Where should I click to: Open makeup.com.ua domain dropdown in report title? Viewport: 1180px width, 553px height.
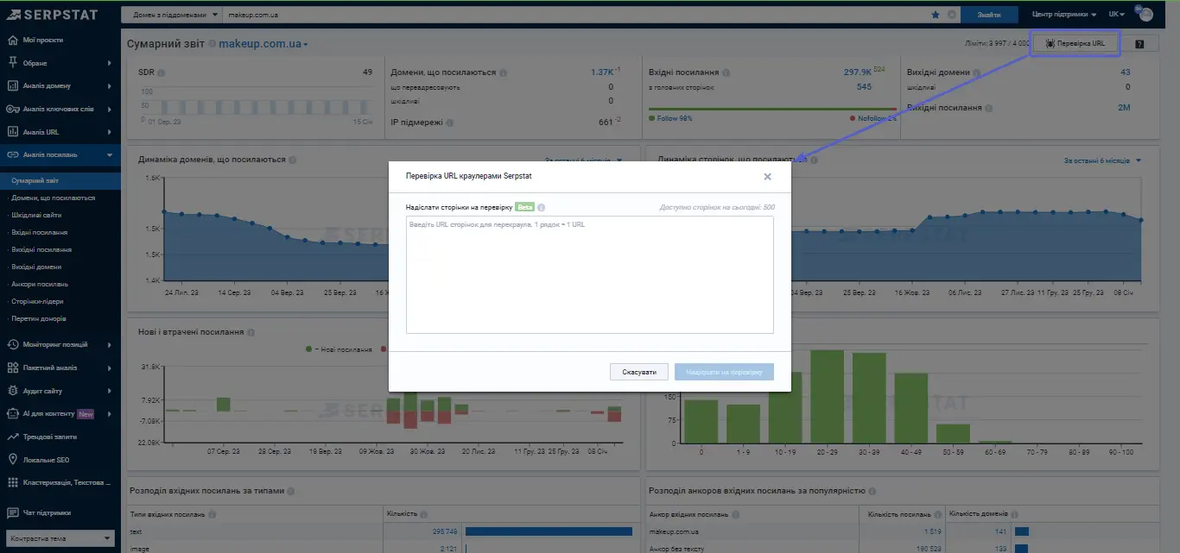263,44
